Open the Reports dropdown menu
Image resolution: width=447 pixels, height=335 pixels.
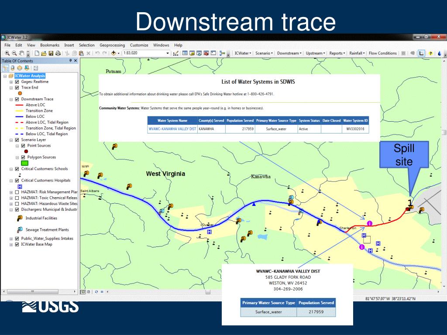[337, 53]
